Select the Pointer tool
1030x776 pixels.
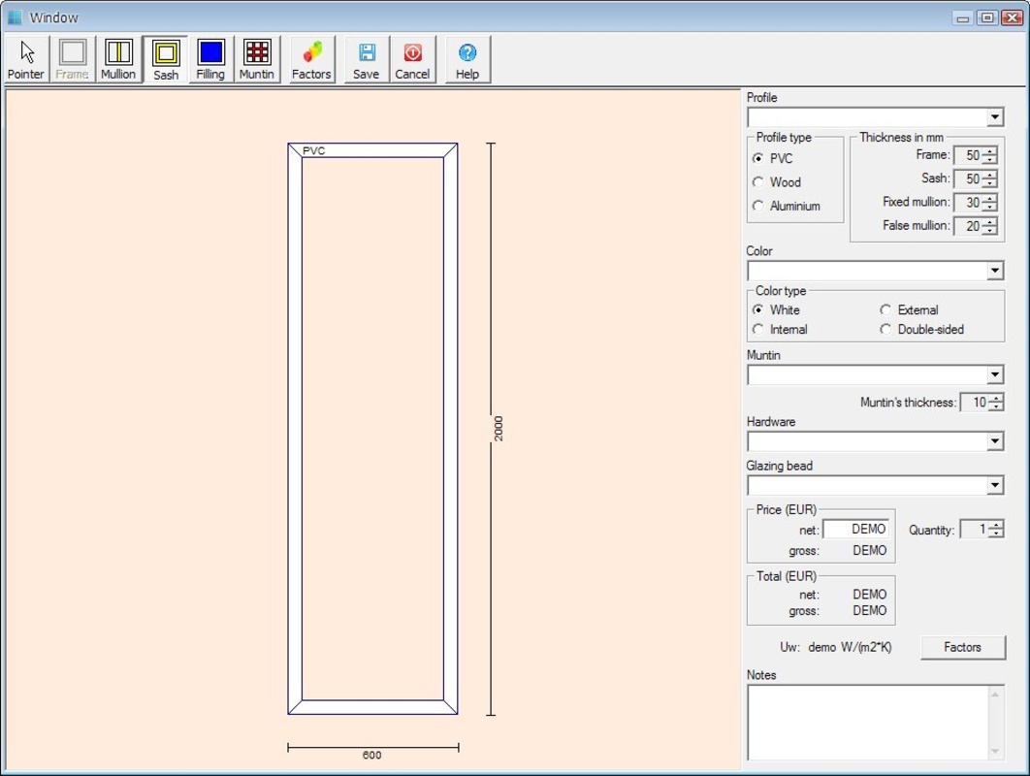click(26, 59)
